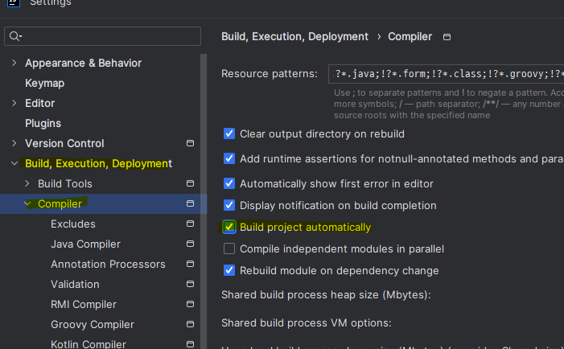564x349 pixels.
Task: Expand the Appearance & Behavior section
Action: click(14, 63)
